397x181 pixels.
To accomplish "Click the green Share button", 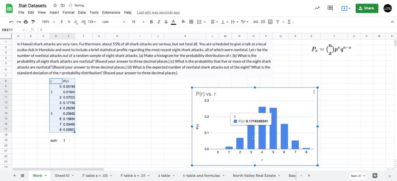I will click(x=366, y=8).
